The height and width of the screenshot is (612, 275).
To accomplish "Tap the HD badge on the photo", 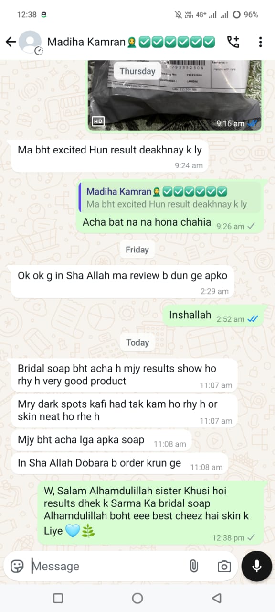I will (98, 121).
